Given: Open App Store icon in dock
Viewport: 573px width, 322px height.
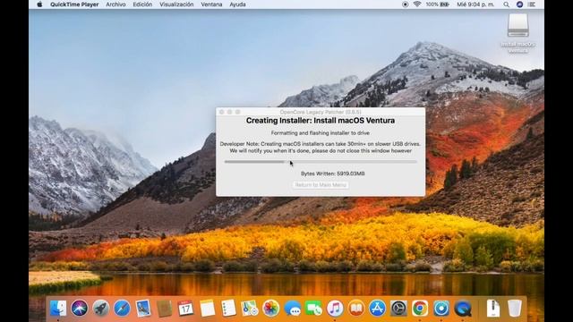Looking at the screenshot, I should click(377, 309).
